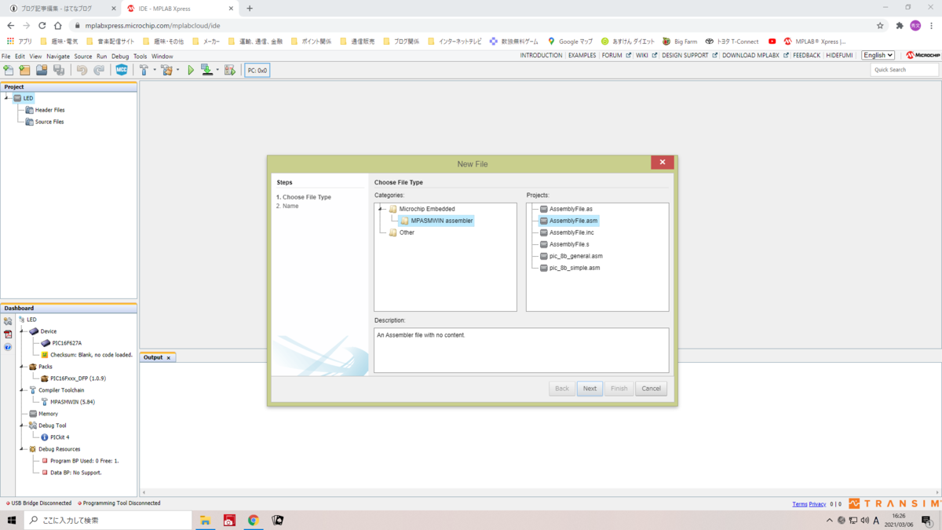The width and height of the screenshot is (942, 530).
Task: Collapse the Compiler Toolchain node
Action: pos(23,390)
